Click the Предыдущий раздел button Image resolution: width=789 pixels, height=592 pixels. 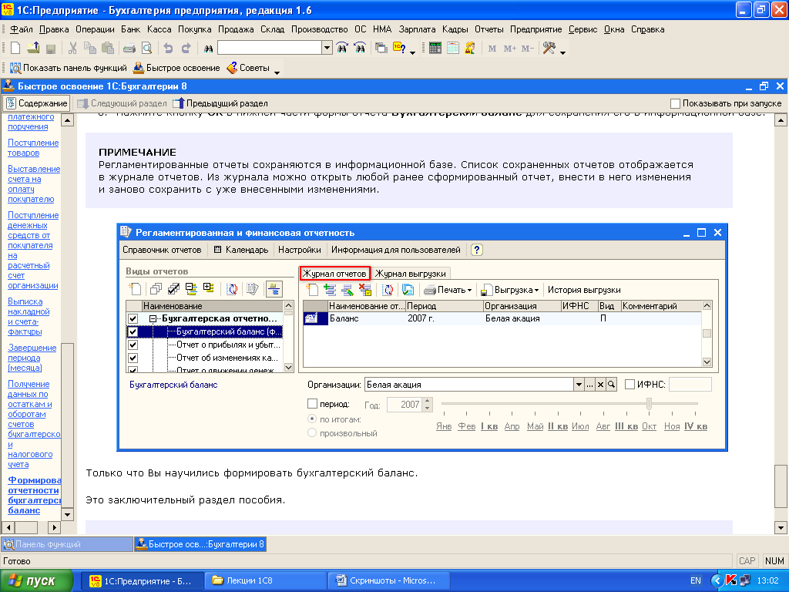[x=220, y=103]
